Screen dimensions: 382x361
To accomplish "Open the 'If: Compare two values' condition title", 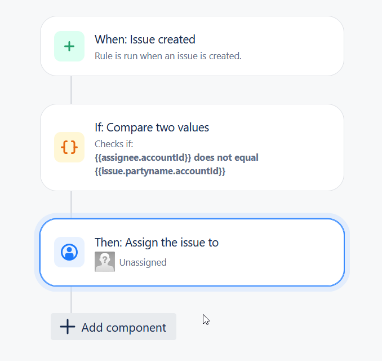I will pyautogui.click(x=152, y=127).
